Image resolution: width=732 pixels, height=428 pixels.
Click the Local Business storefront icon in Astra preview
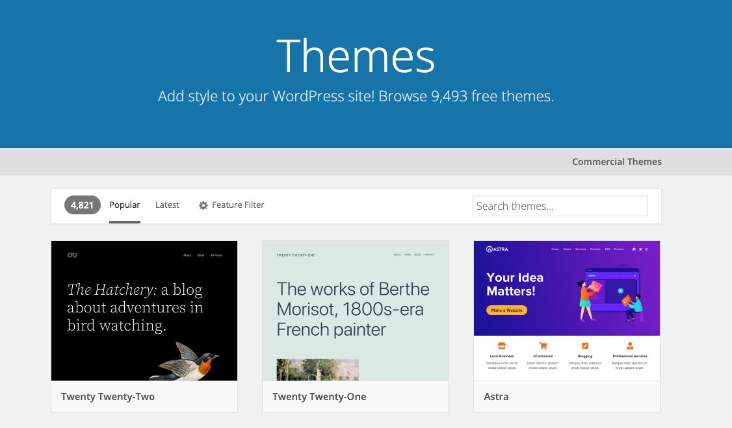pos(502,345)
